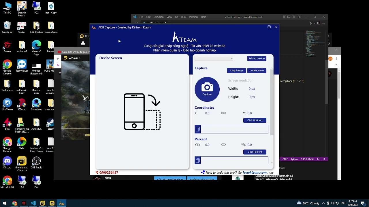Copy the coordinates result with copy icon
Viewport: 369px width, 207px height.
[x=197, y=129]
